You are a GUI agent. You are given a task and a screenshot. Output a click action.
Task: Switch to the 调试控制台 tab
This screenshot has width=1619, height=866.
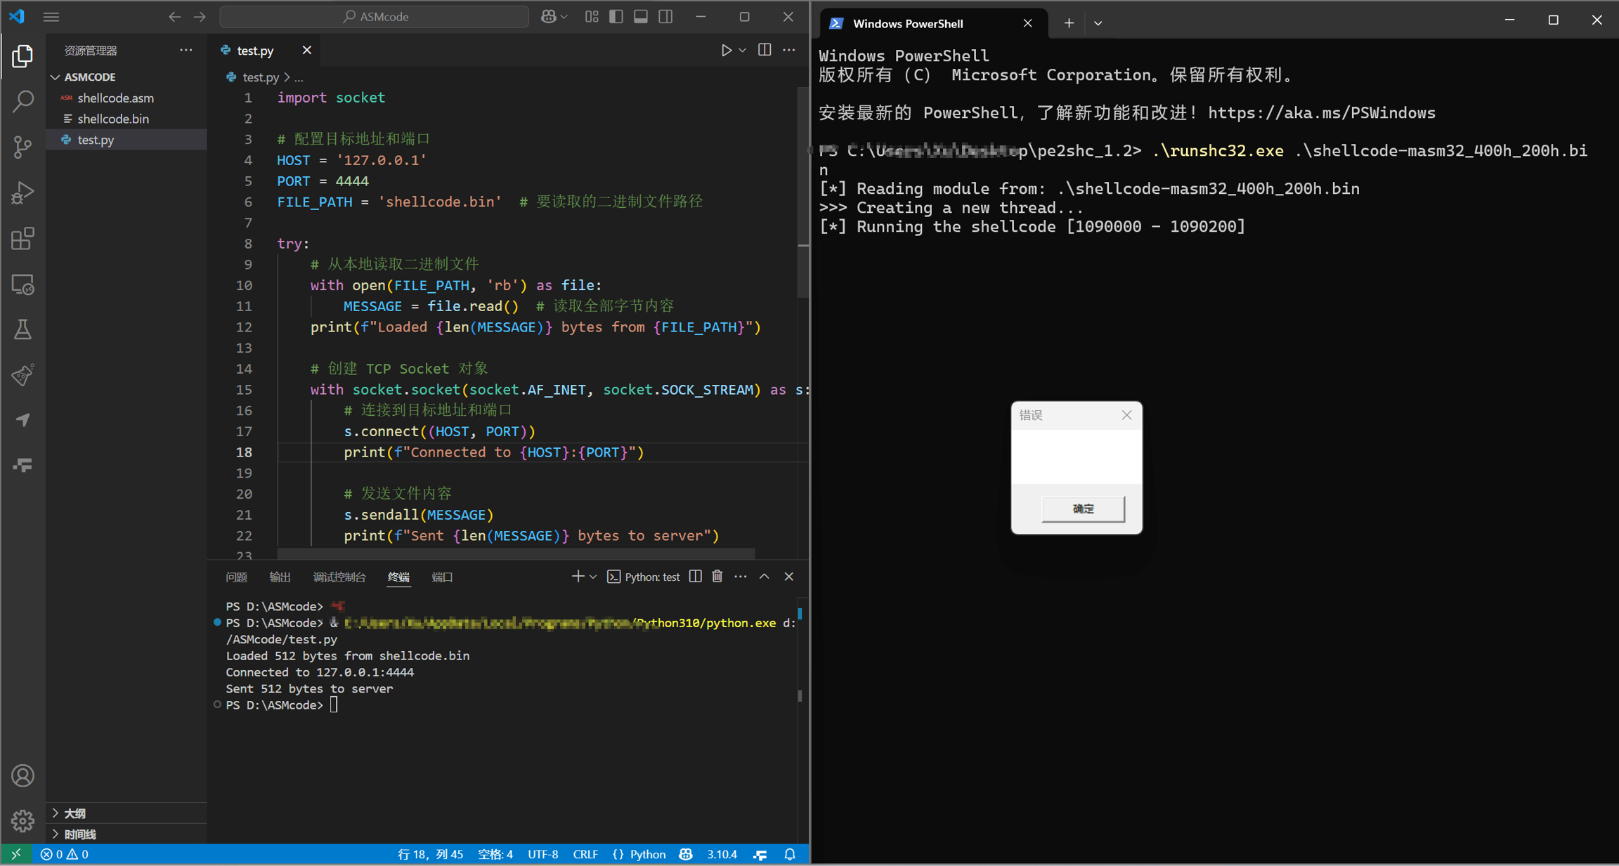[339, 577]
